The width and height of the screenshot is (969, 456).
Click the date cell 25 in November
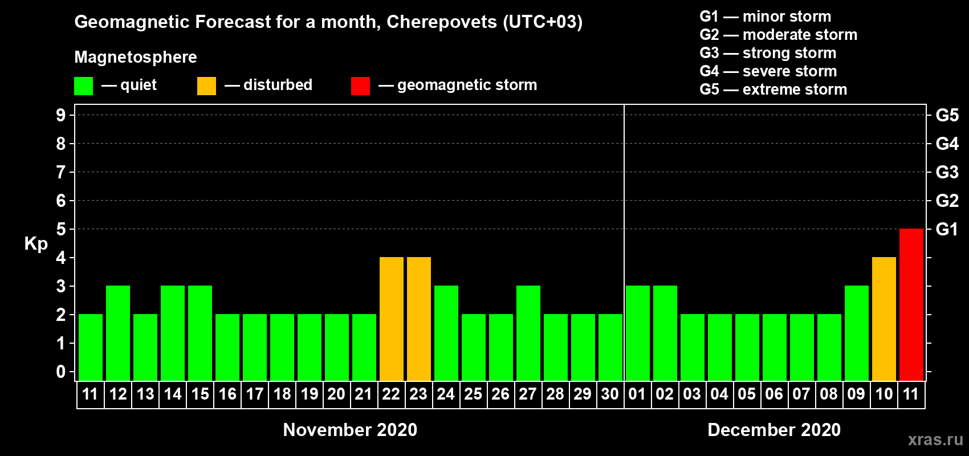[x=473, y=394]
